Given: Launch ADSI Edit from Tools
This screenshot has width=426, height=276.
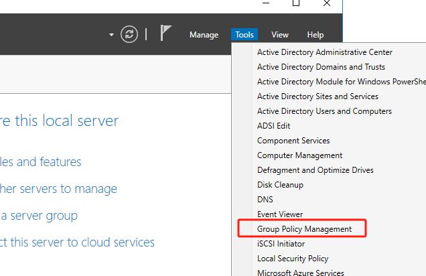Looking at the screenshot, I should point(274,126).
